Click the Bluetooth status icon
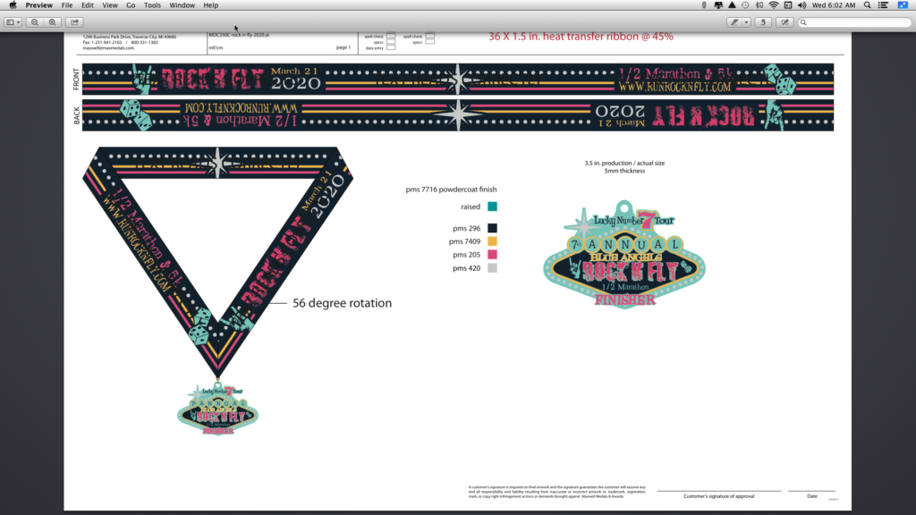The height and width of the screenshot is (515, 916). (759, 5)
